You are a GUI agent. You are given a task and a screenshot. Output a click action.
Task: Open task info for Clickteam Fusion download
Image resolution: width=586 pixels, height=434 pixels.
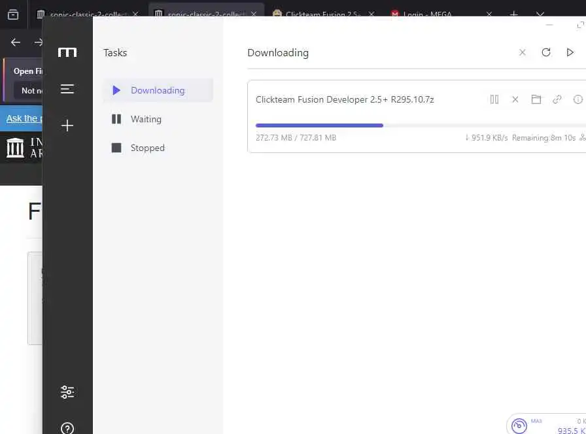coord(577,99)
